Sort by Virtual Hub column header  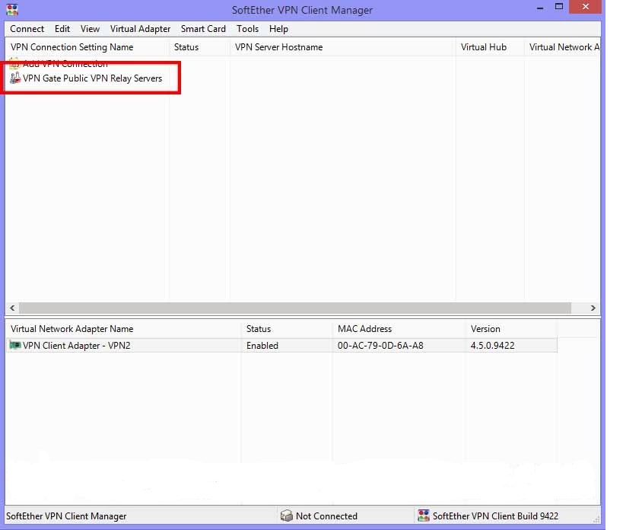tap(490, 47)
